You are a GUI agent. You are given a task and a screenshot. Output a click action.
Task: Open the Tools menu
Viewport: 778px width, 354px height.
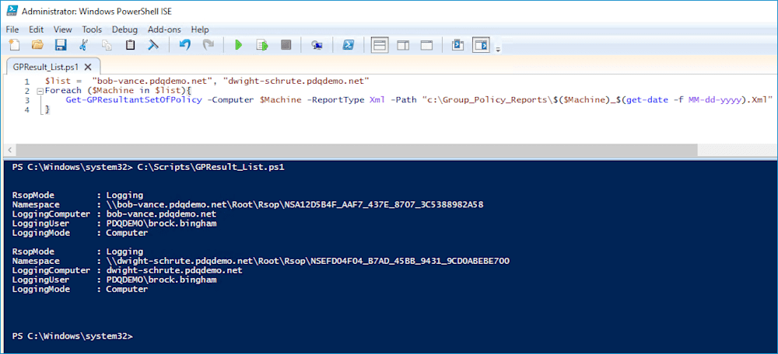(x=92, y=29)
